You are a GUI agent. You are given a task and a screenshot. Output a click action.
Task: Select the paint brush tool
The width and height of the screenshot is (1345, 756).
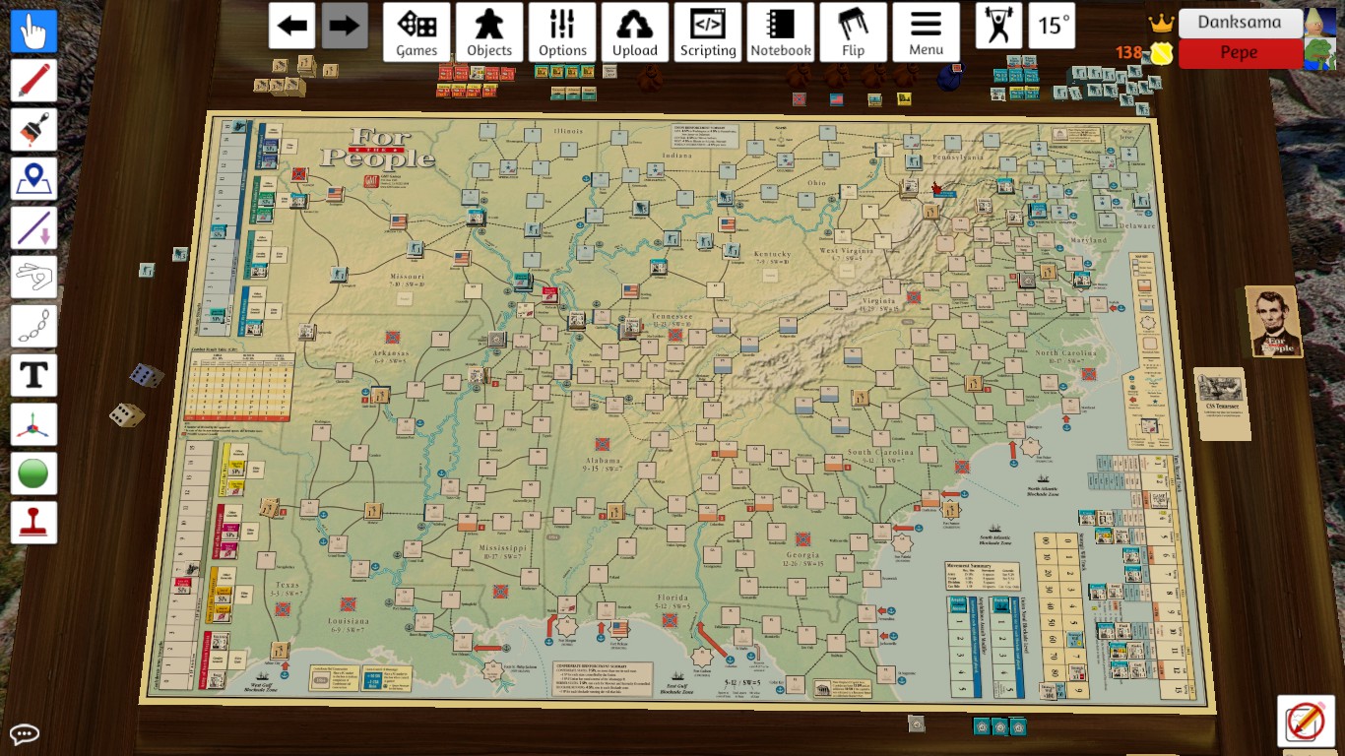[x=33, y=130]
